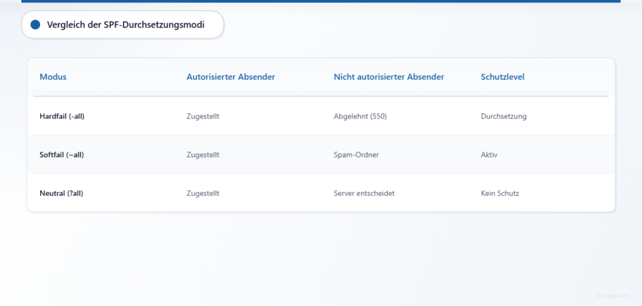This screenshot has width=642, height=306.
Task: Click the 'Kein Schutz' protection level cell
Action: [500, 193]
